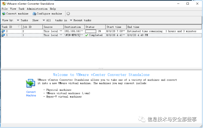Sort by the Job ID column header

[x=32, y=27]
